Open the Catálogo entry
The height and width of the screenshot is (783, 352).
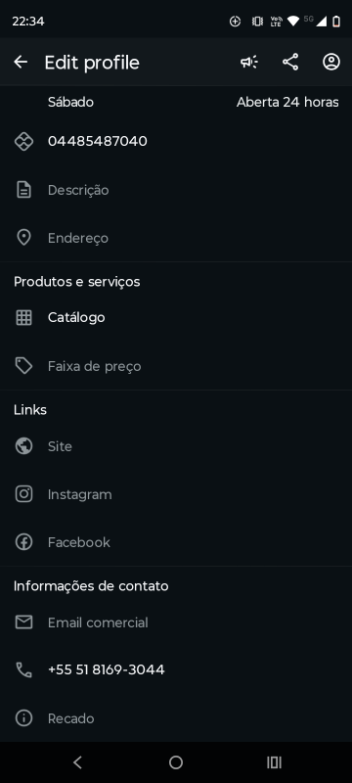click(176, 317)
